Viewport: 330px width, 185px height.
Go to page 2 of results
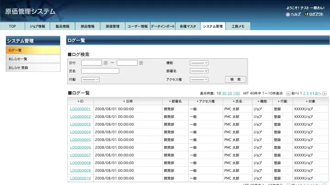304,93
